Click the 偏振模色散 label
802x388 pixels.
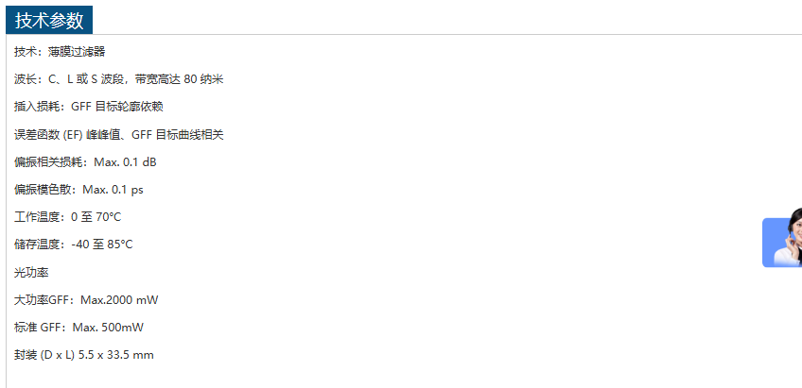click(43, 190)
